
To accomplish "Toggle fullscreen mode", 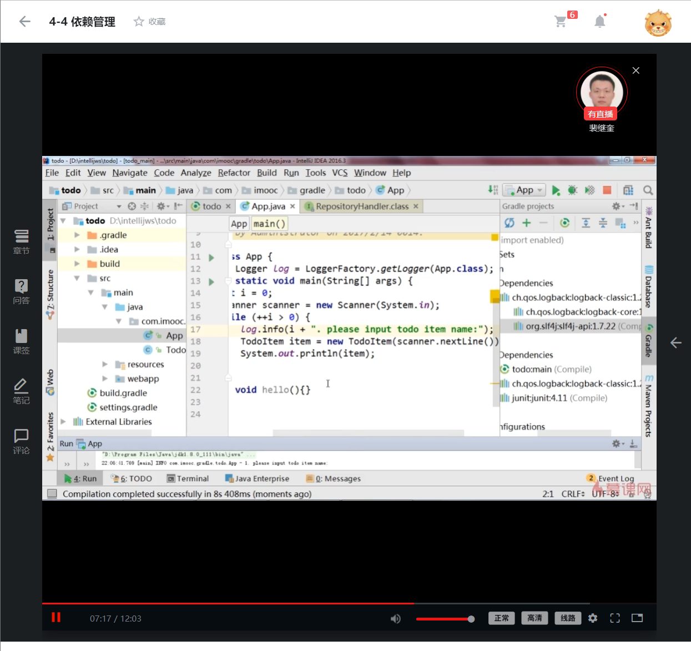I will [615, 618].
